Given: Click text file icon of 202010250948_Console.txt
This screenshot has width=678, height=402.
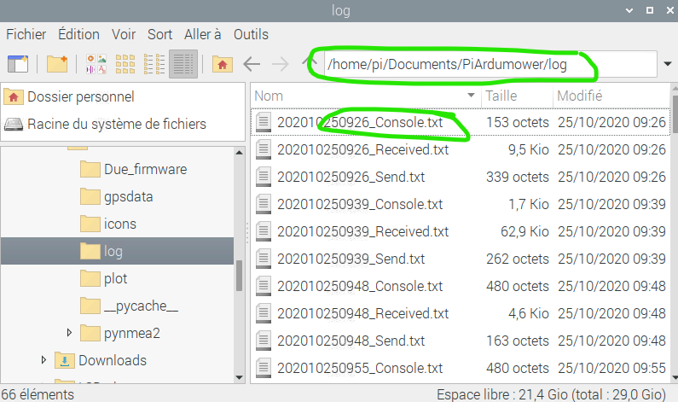Looking at the screenshot, I should coord(264,286).
